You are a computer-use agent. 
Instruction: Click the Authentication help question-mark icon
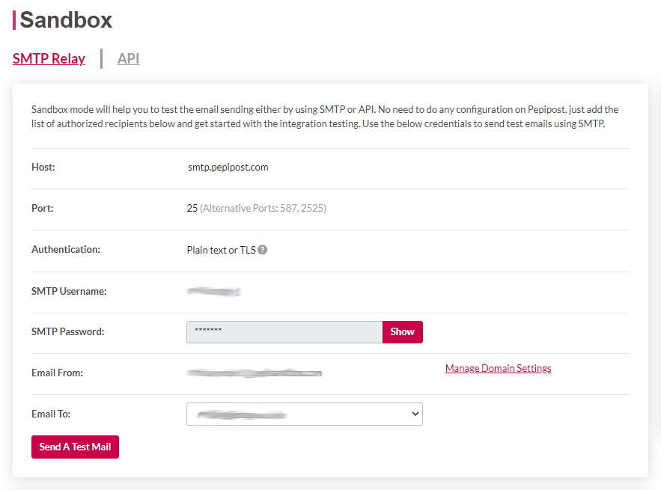coord(262,250)
